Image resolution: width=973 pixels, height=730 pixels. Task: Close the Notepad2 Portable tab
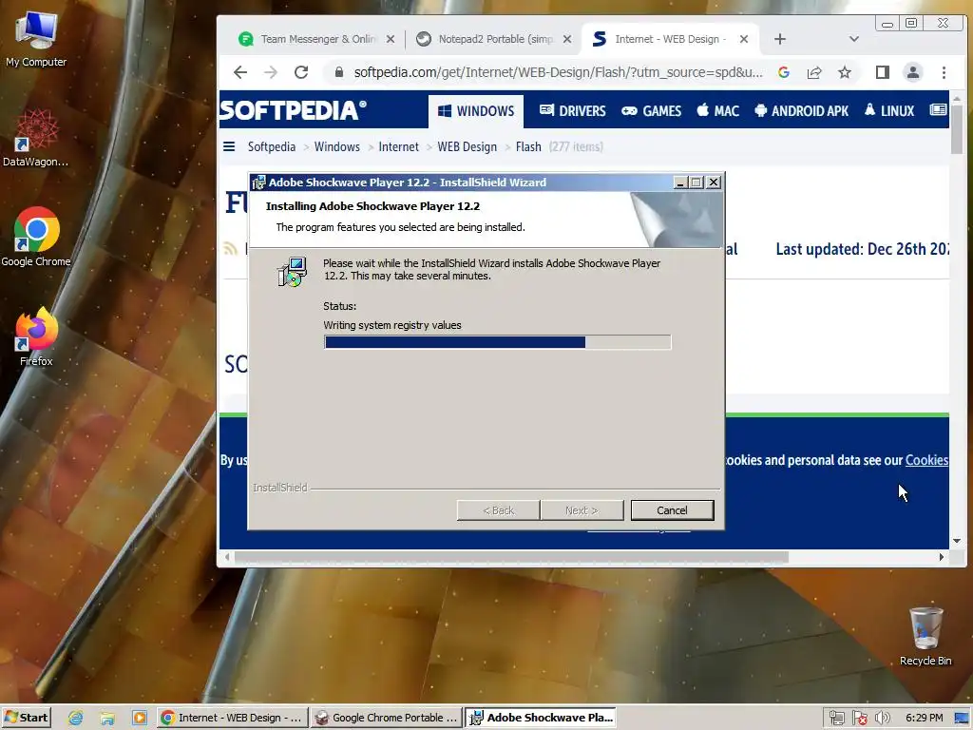point(567,39)
